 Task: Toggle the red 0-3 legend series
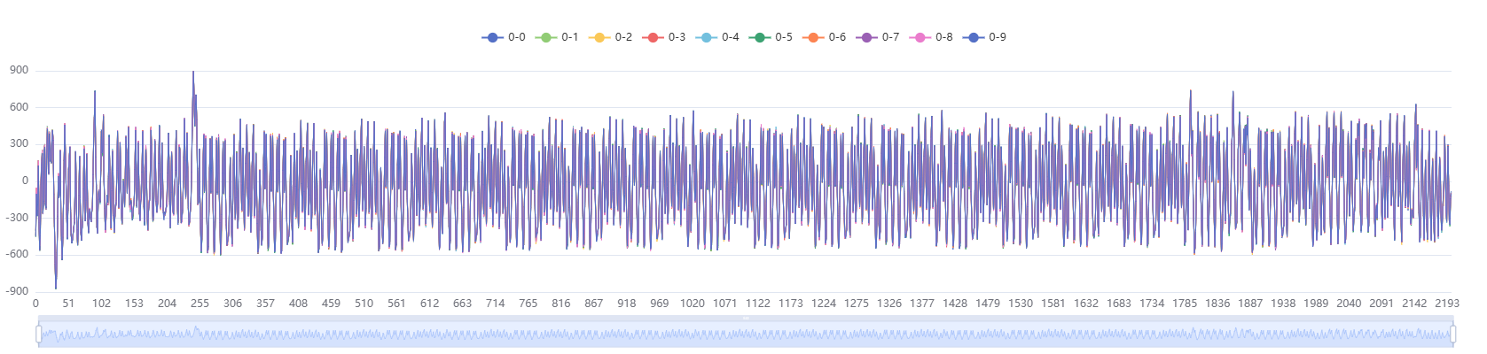point(653,37)
